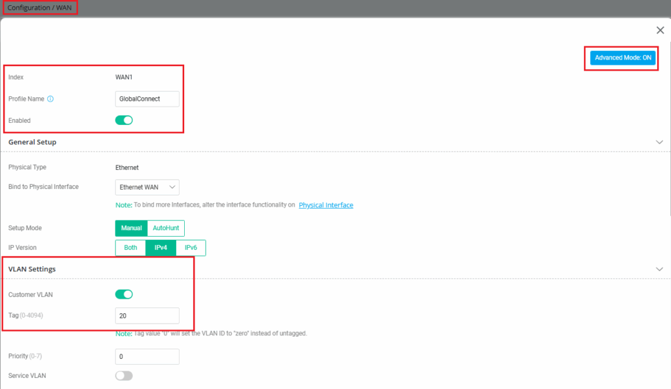Screen dimensions: 671x389
Task: Click the Priority input field
Action: 147,357
